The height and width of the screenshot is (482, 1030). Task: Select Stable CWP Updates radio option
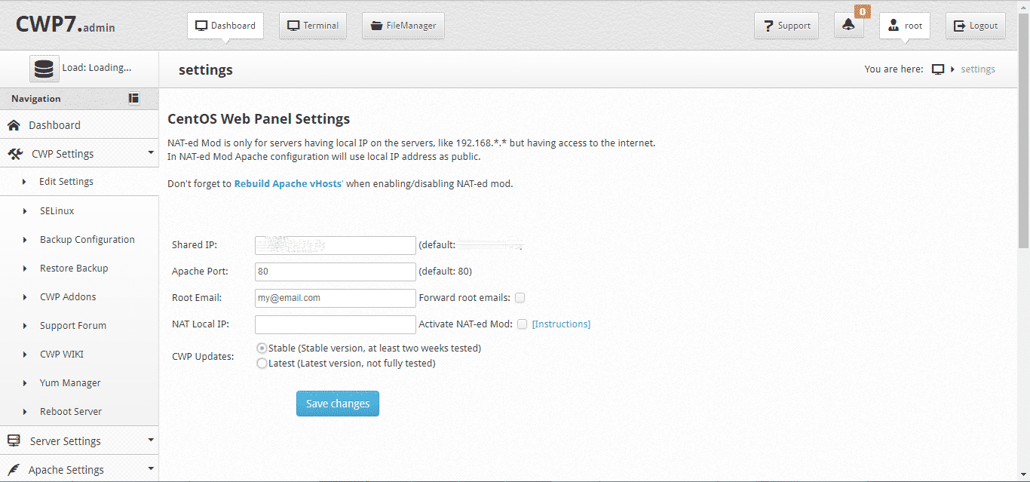tap(262, 348)
